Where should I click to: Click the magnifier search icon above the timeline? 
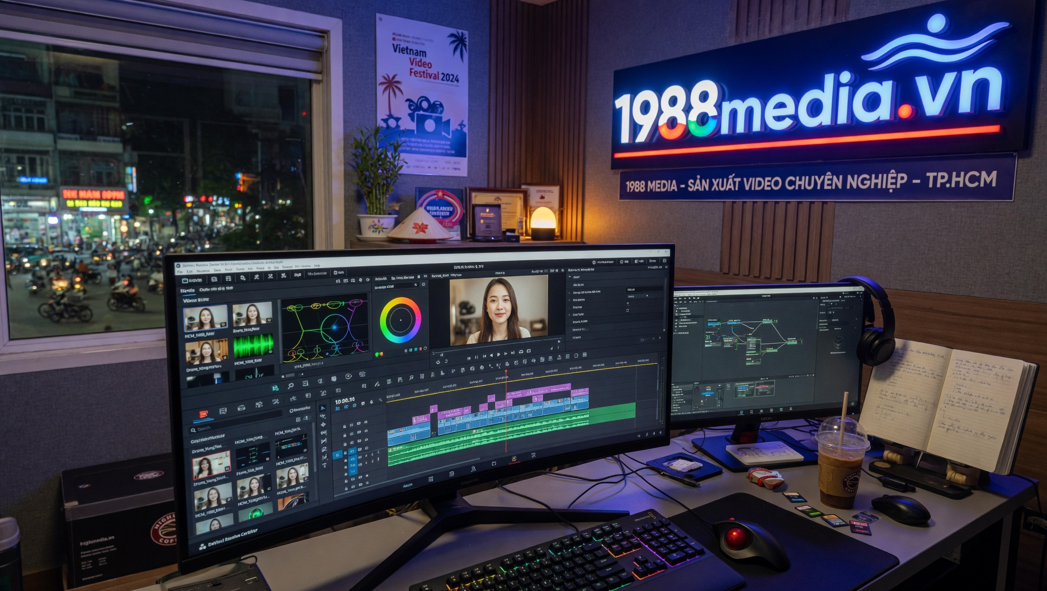[290, 386]
